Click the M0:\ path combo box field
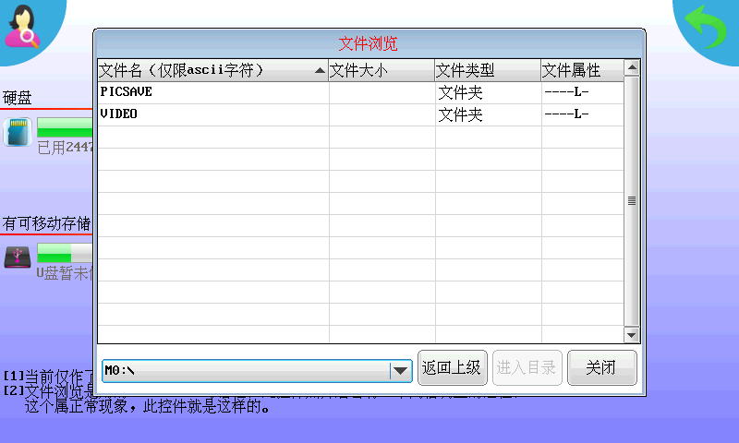Screen dimensions: 739x443 coord(257,371)
